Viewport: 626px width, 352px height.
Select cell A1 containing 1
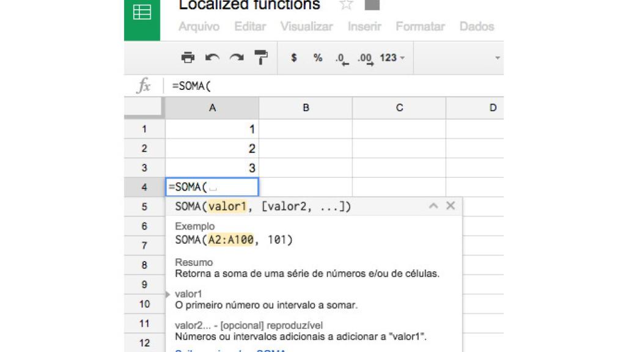pyautogui.click(x=212, y=129)
